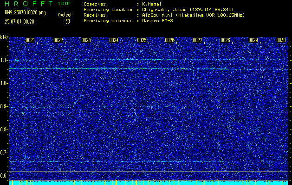Click antenna value Maspro FM-3
This screenshot has height=185, width=292.
[157, 21]
